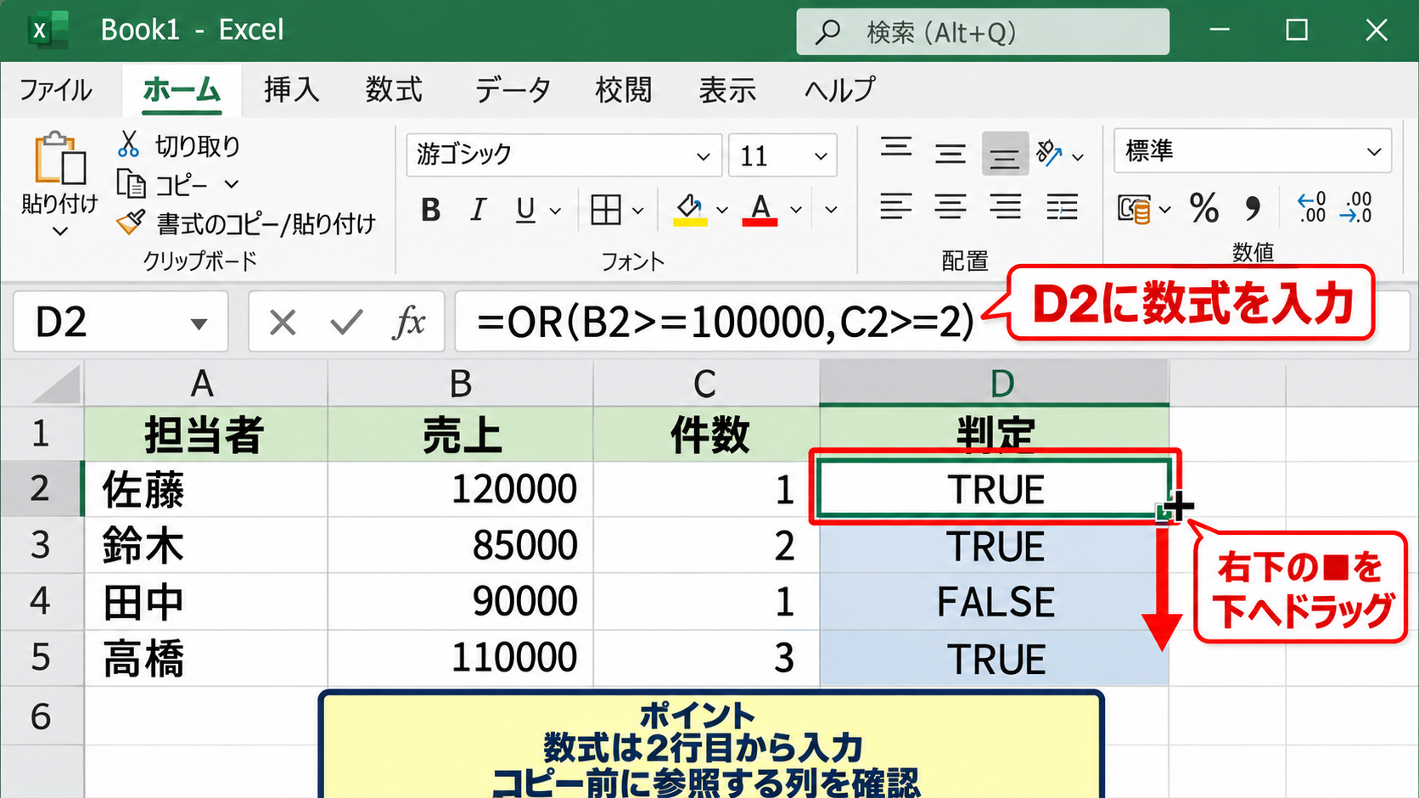This screenshot has width=1419, height=798.
Task: Click the text orientation icon
Action: (x=1050, y=154)
